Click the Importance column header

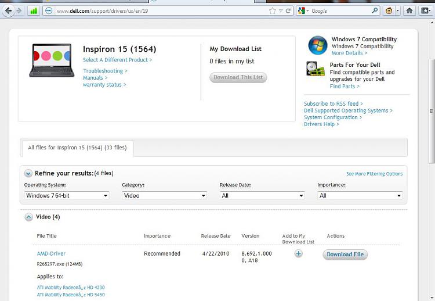[x=157, y=236]
